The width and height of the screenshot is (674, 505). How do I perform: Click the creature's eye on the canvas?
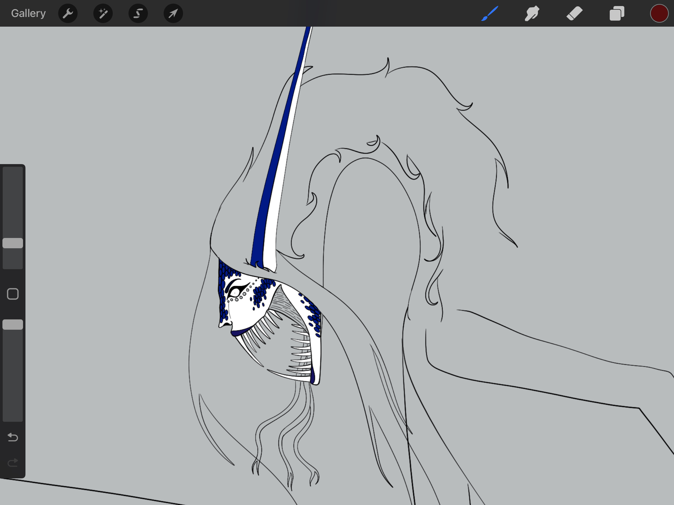[235, 293]
